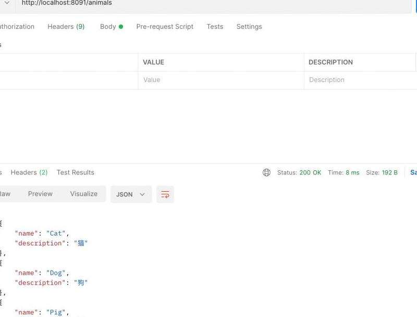View the response Headers (2) tab
Image resolution: width=417 pixels, height=317 pixels.
29,172
